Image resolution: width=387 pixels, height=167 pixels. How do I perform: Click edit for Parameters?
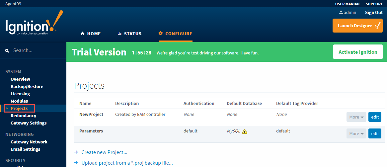[375, 133]
